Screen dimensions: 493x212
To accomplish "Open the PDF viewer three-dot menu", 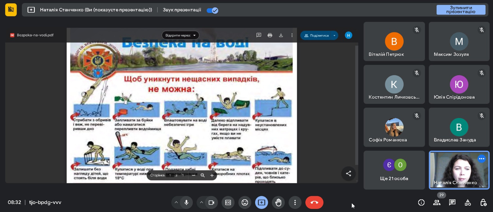I will point(292,35).
